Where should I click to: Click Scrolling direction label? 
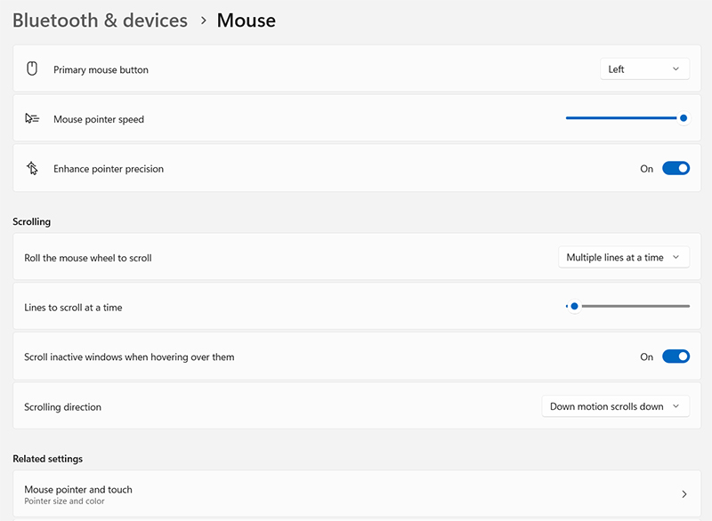click(x=62, y=406)
